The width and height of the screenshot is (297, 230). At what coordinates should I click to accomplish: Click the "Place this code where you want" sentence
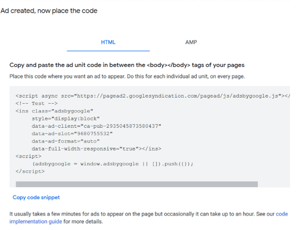127,76
